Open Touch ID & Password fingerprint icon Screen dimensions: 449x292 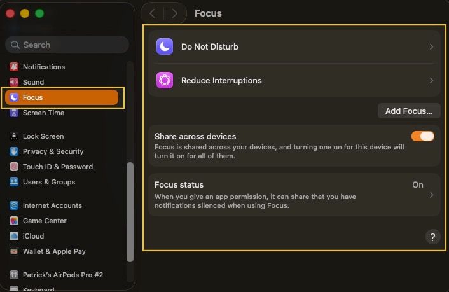pos(14,167)
